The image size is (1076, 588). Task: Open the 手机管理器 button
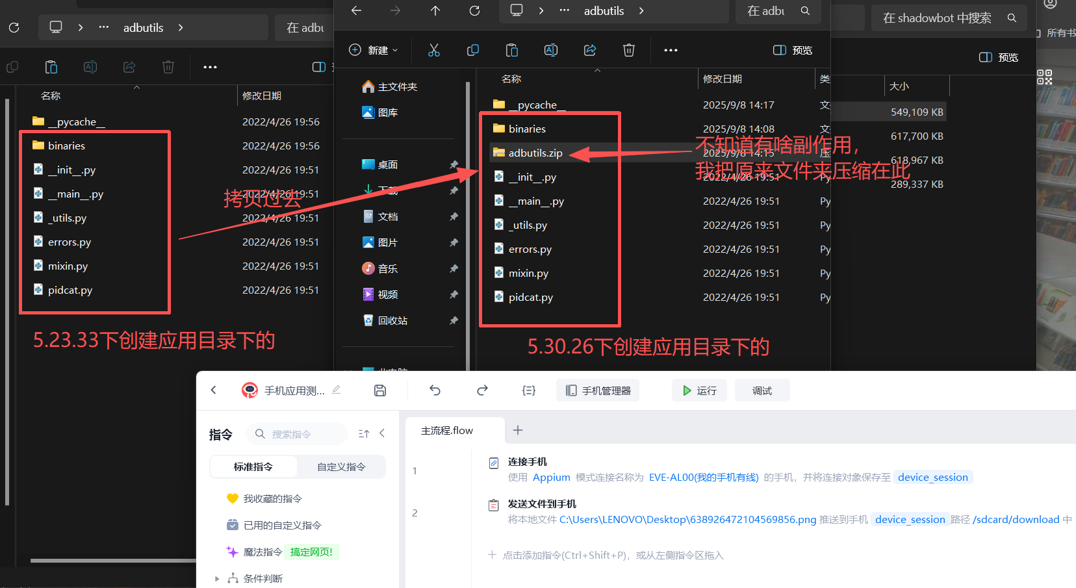598,390
